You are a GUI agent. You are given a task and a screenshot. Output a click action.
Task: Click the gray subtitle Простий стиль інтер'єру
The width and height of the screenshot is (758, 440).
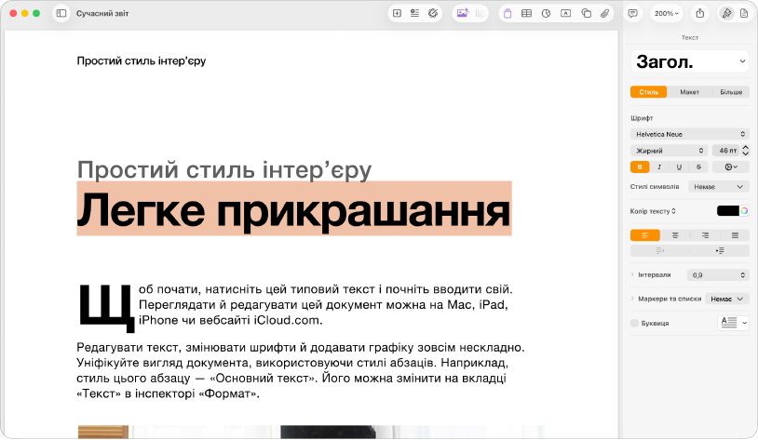(x=224, y=170)
